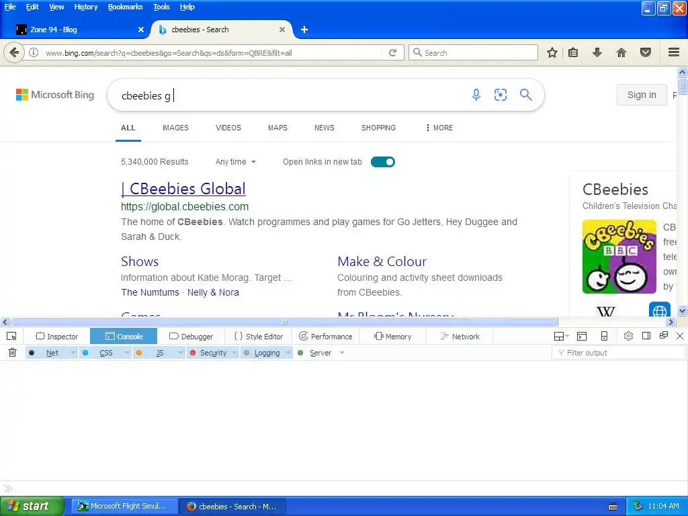Open the Logging filter dropdown arrow
Viewport: 688px width, 516px height.
pyautogui.click(x=288, y=353)
